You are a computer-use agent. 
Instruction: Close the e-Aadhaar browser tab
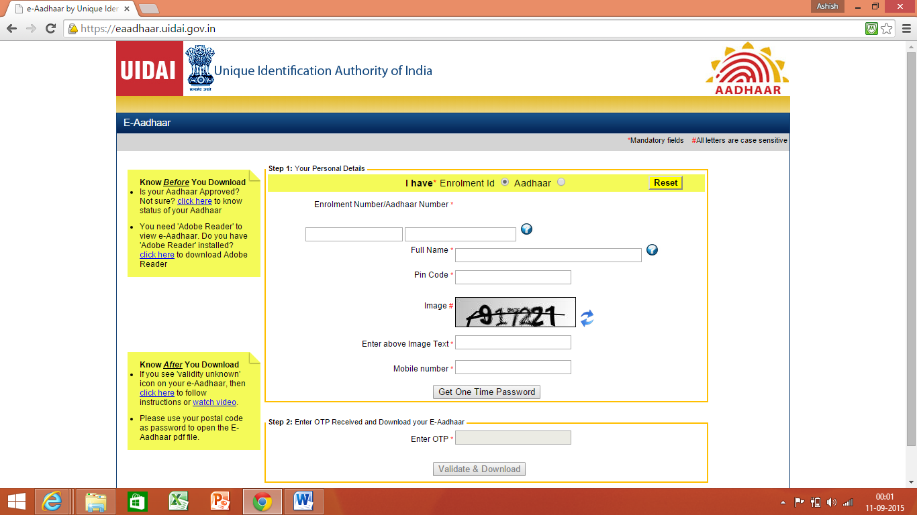pos(127,8)
